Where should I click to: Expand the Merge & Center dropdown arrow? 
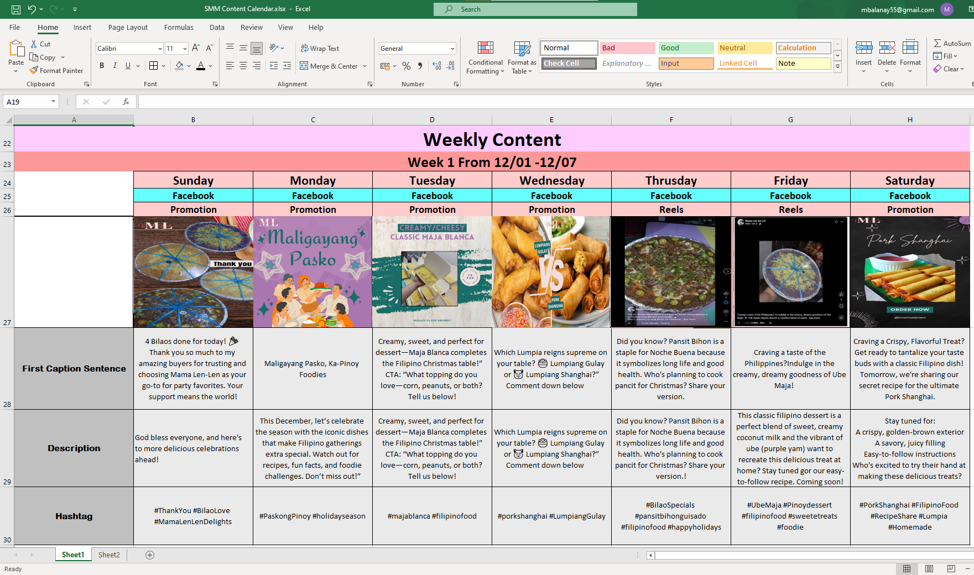click(365, 66)
